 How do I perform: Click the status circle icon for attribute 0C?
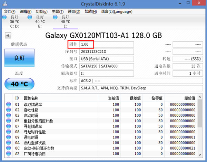(9, 148)
